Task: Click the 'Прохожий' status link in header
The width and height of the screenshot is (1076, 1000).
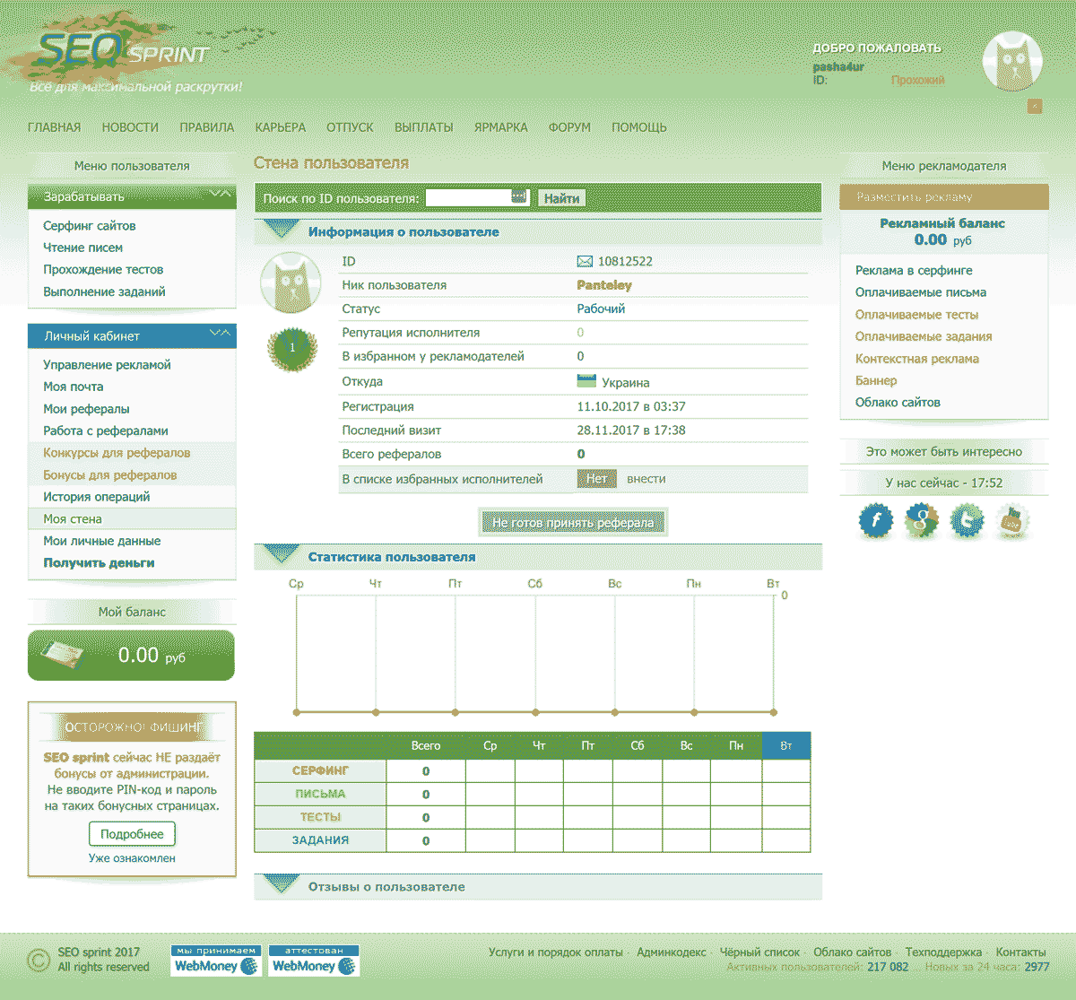Action: (917, 80)
